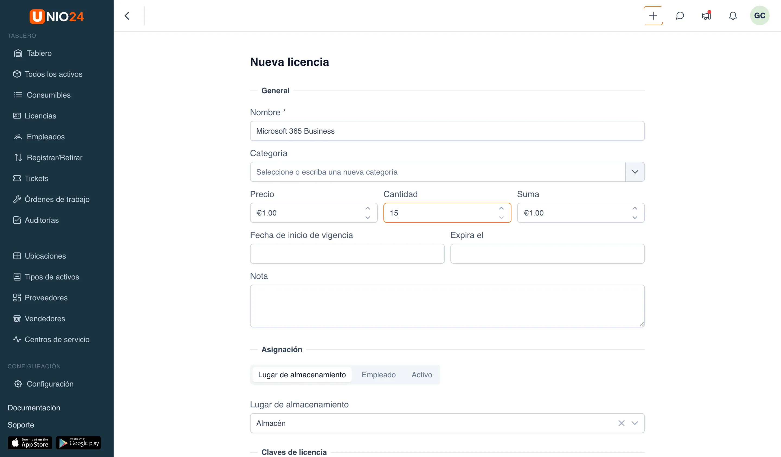The image size is (781, 457).
Task: Expand the Lugar de almacenamiento dropdown
Action: pyautogui.click(x=635, y=423)
